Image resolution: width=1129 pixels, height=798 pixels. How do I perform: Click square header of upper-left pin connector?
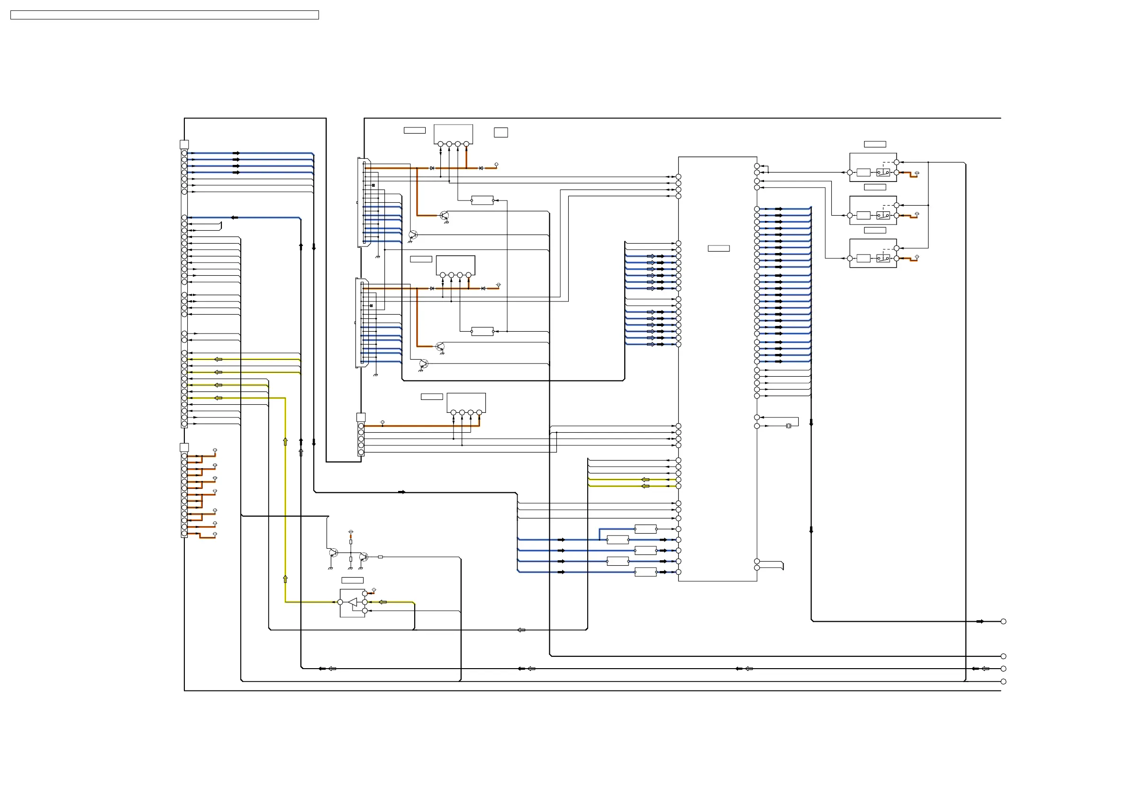click(x=184, y=145)
